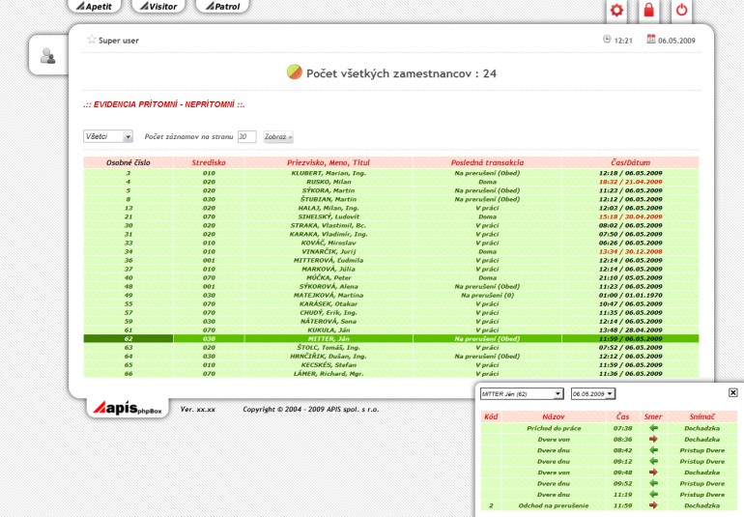Open the settings gear icon
The image size is (744, 517).
point(617,11)
